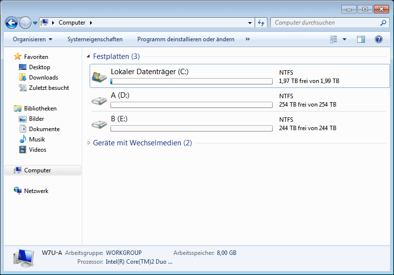
Task: Select the drive A (D:) icon
Action: coord(99,101)
